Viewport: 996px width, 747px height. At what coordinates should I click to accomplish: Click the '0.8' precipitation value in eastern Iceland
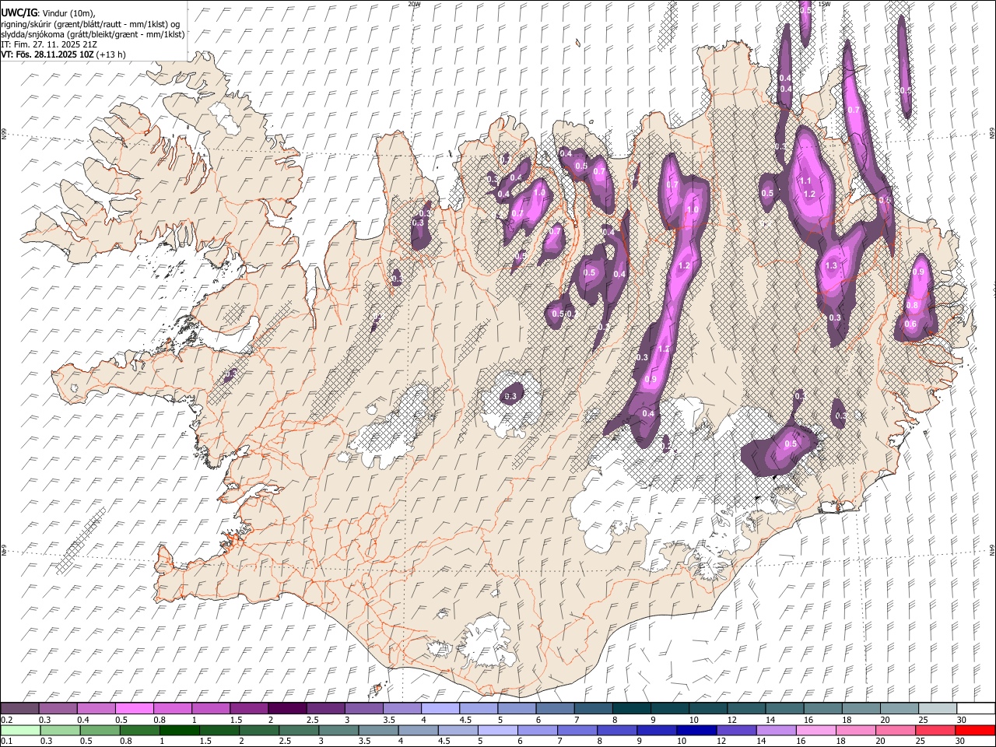click(912, 306)
